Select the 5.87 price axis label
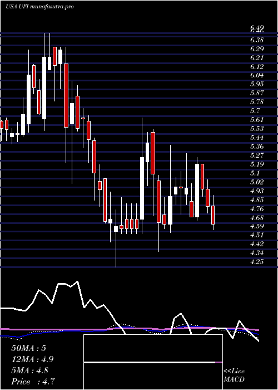Screen dimensions: 278x390 click(257, 93)
